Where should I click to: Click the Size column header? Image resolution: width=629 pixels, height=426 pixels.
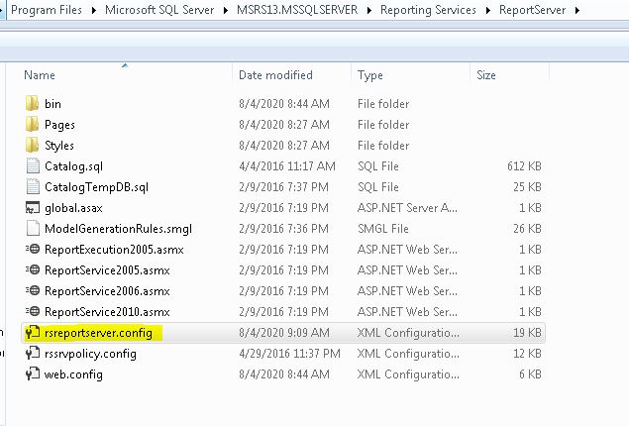point(486,75)
